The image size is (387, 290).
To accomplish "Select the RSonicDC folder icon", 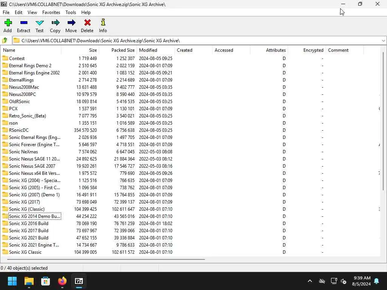I will click(5, 130).
